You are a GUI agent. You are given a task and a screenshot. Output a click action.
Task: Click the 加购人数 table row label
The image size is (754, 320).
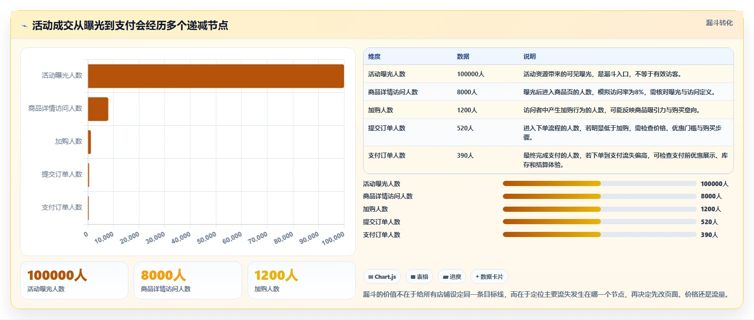point(381,110)
